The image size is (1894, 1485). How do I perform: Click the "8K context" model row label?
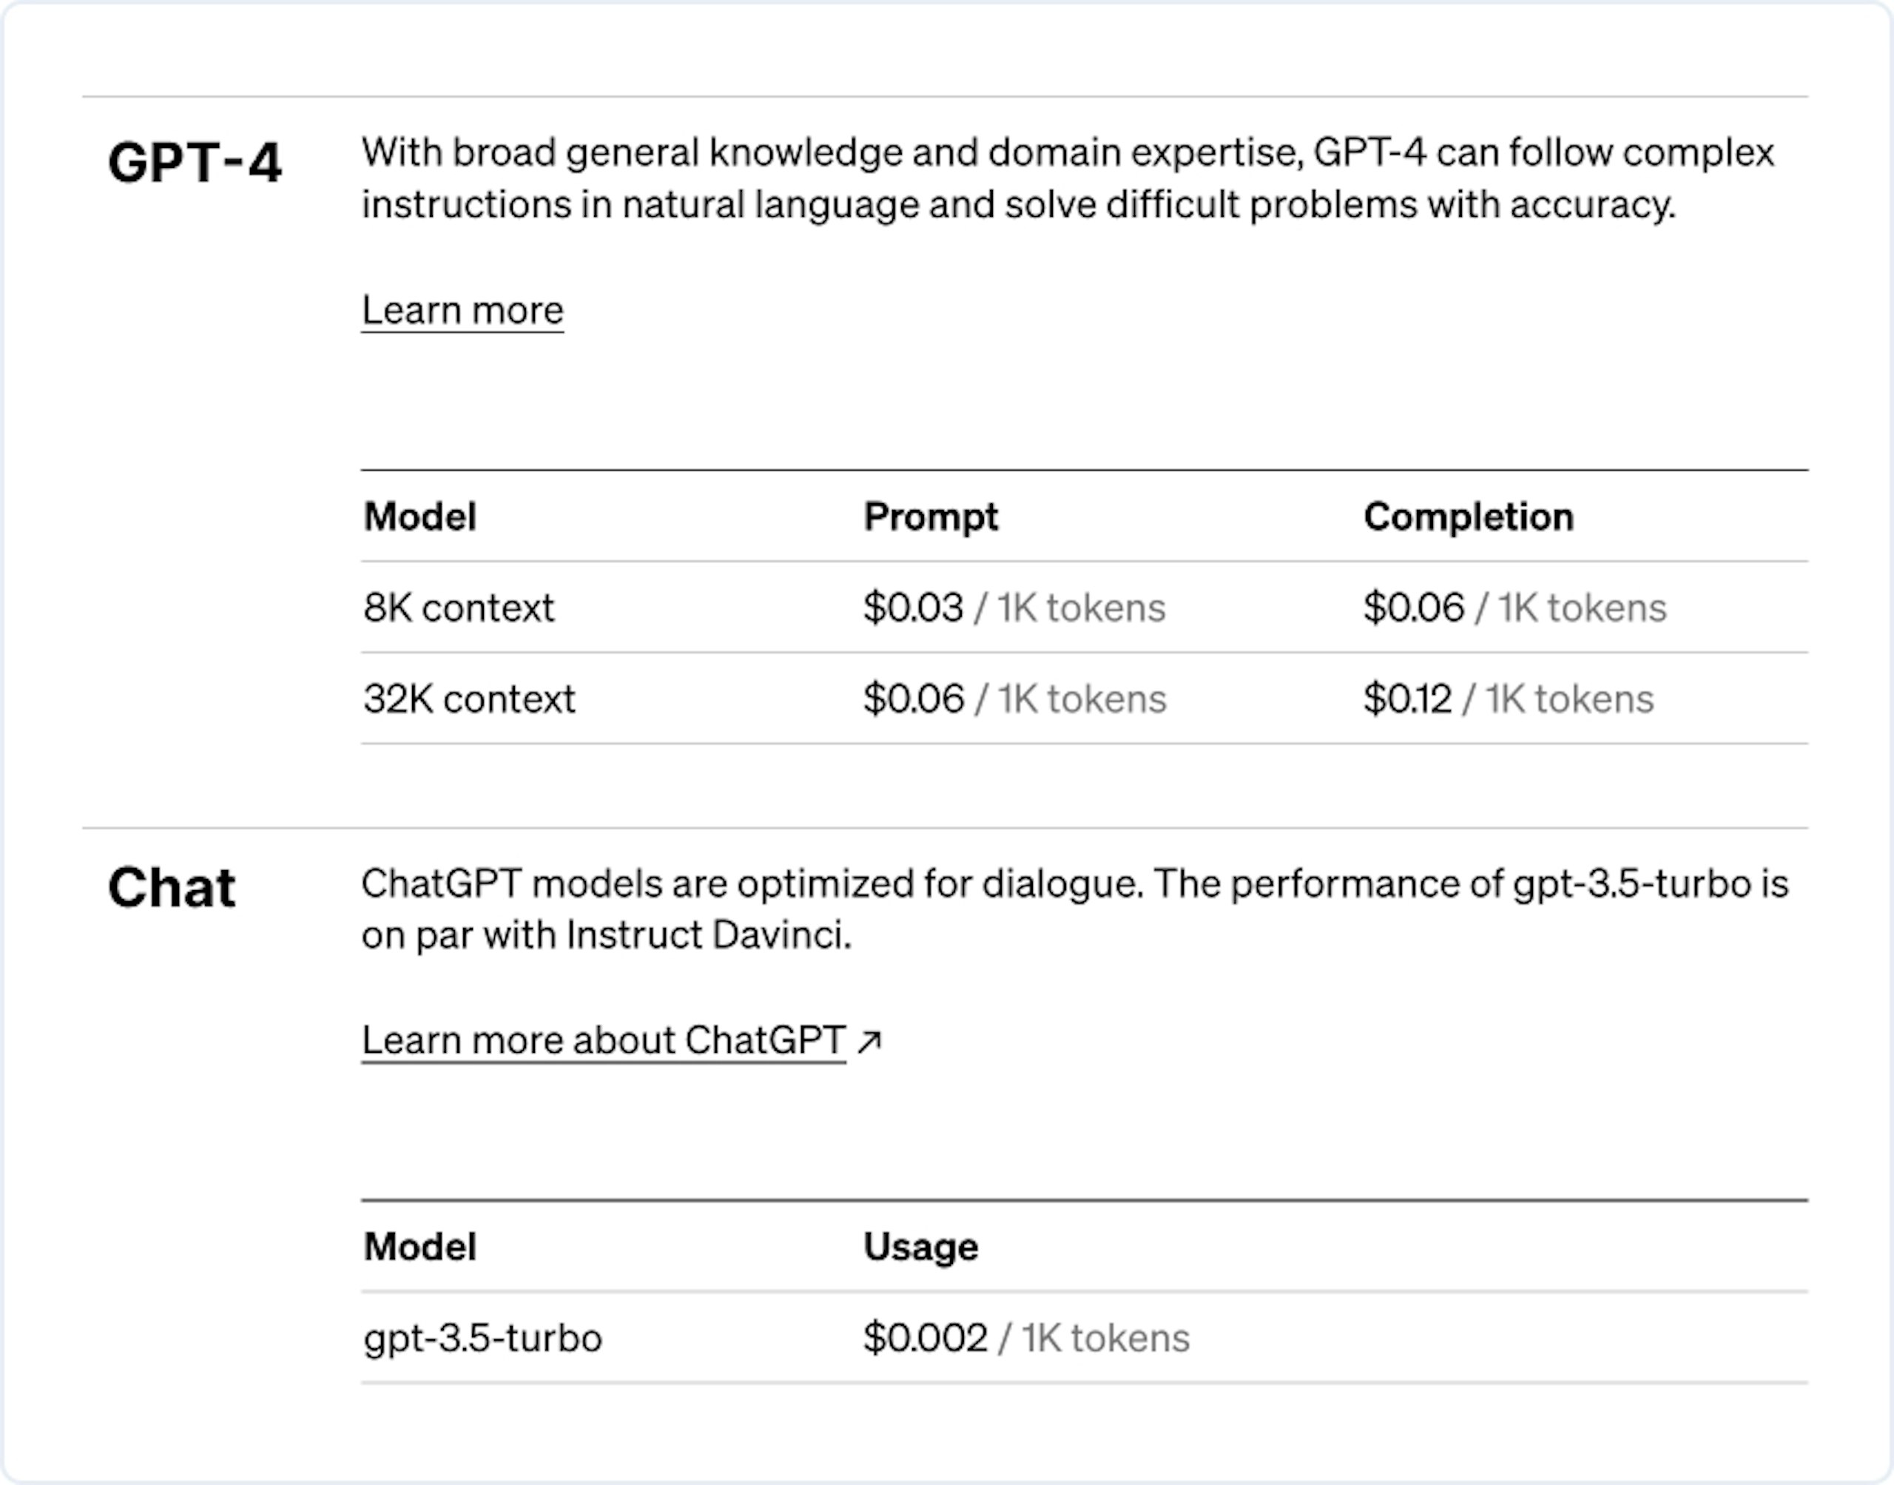pos(458,607)
